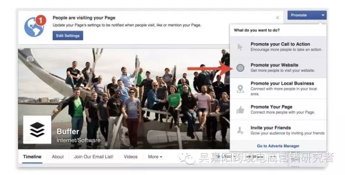Open the Videos tab
The image size is (345, 175).
pyautogui.click(x=130, y=157)
